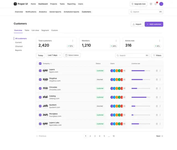Sort by Company column arrows
The width and height of the screenshot is (177, 150).
51,64
